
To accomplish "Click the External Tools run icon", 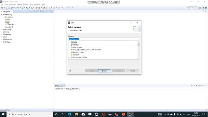I will (32, 8).
